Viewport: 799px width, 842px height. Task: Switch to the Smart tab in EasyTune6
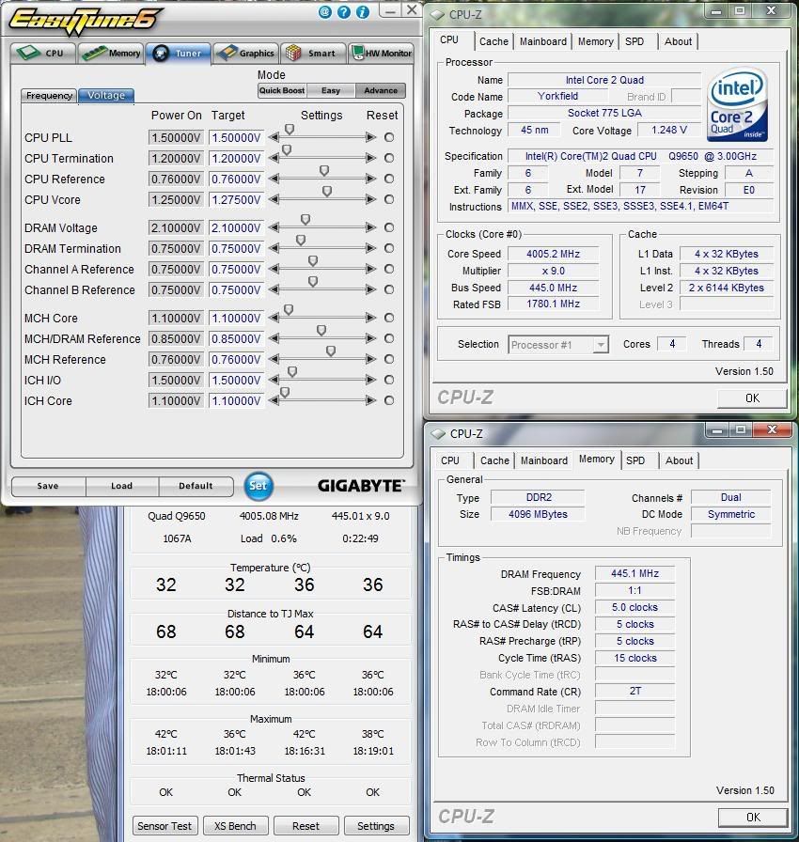pos(314,54)
